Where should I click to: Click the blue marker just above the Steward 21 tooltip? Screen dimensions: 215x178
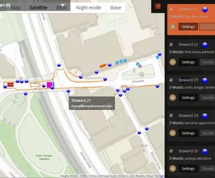(68, 91)
